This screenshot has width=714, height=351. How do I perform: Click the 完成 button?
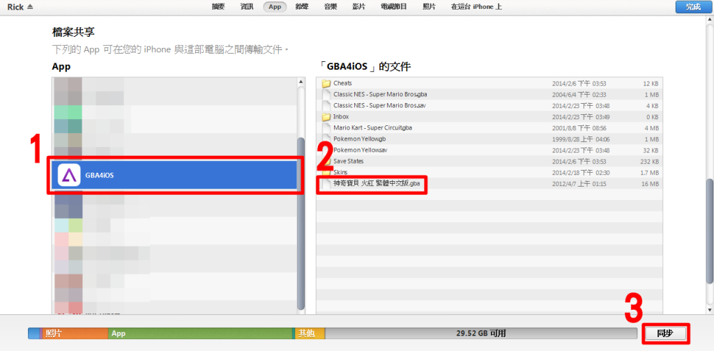693,7
